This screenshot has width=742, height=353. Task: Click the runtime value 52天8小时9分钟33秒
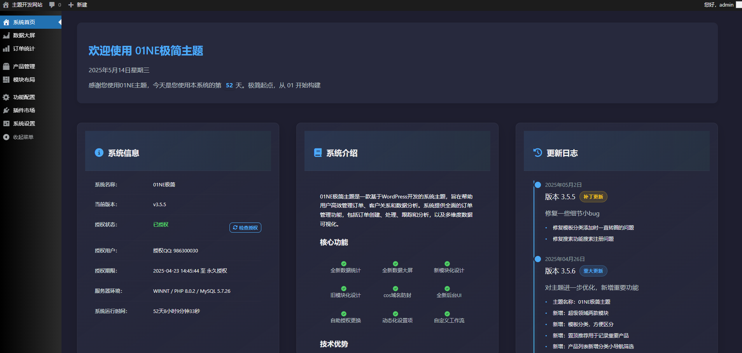tap(177, 311)
